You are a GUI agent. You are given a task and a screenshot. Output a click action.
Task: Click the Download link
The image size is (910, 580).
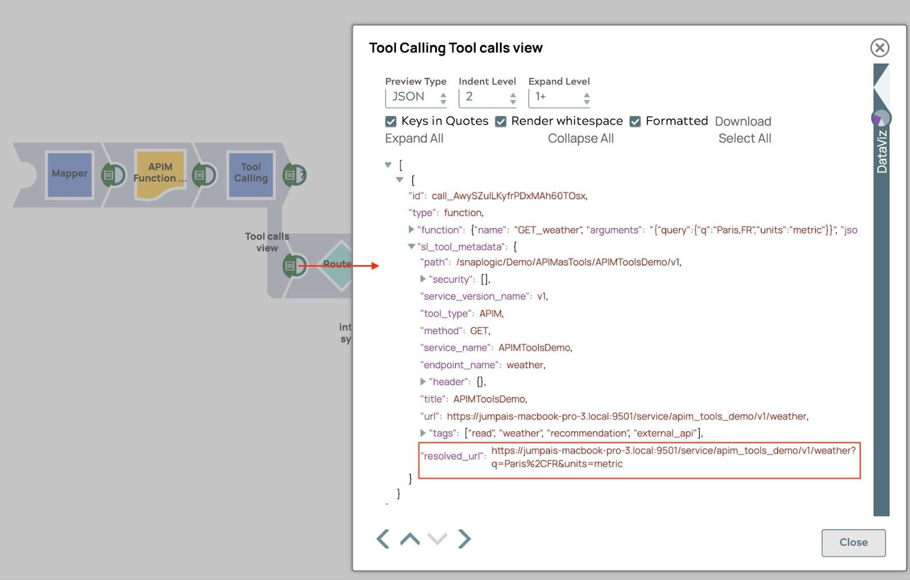click(743, 121)
